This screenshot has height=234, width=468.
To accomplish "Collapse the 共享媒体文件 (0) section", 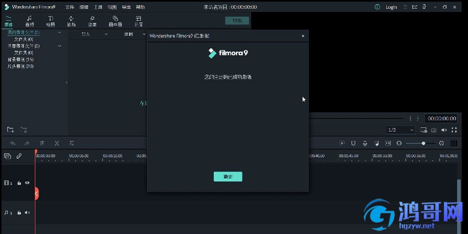I will pyautogui.click(x=59, y=46).
